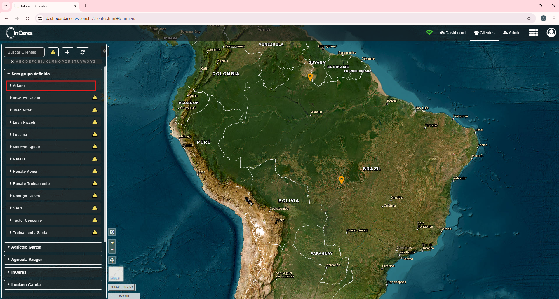Close the InCeres browser tab
Viewport: 559px width, 299px height.
[75, 6]
